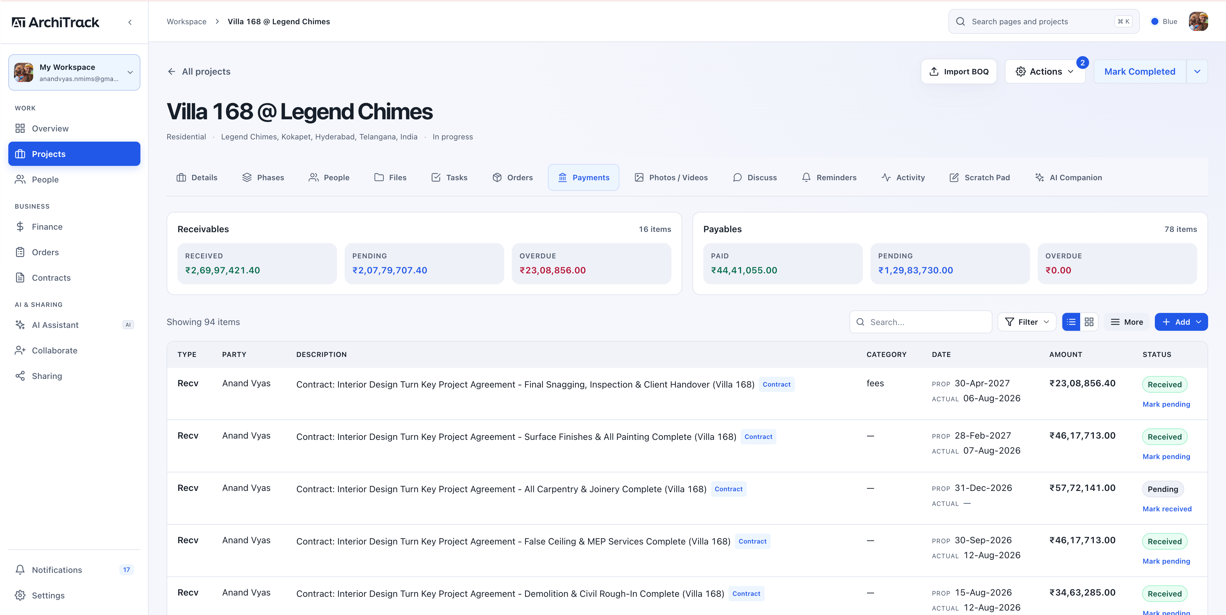The width and height of the screenshot is (1226, 615).
Task: Go back to All projects
Action: [199, 71]
